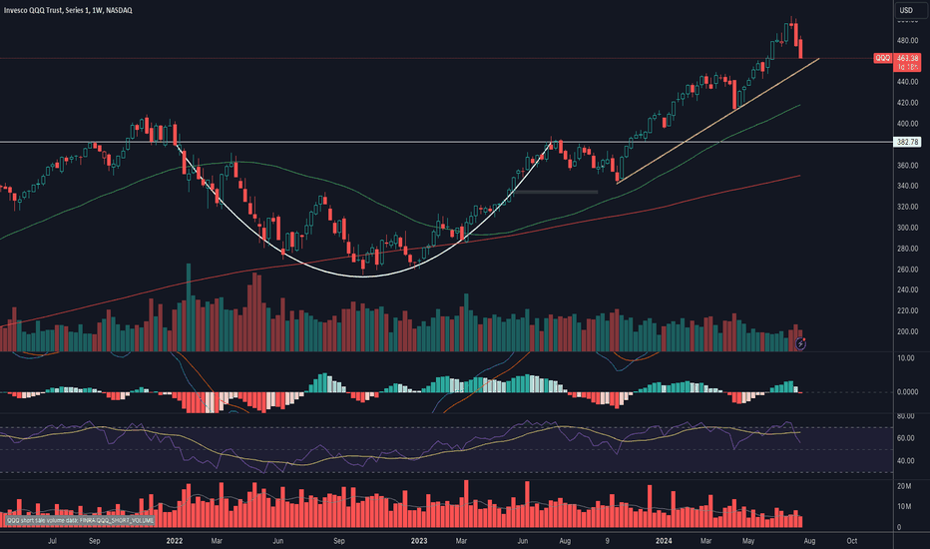Click the Oct label on the time axis
930x549 pixels.
(x=852, y=541)
